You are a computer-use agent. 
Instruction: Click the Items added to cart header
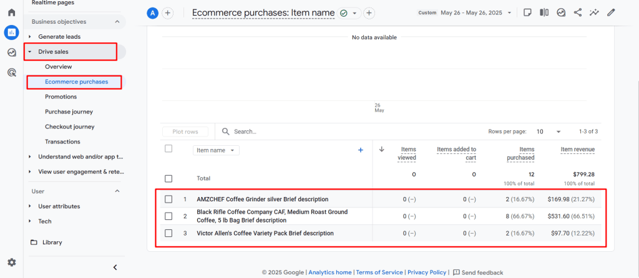(456, 153)
